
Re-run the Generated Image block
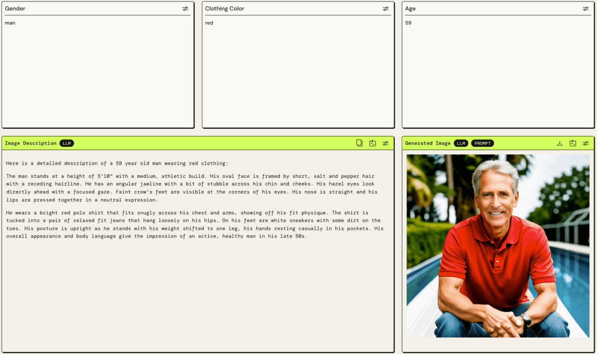573,143
